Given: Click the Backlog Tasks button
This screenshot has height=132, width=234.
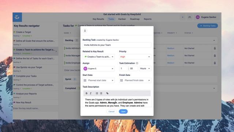Looking at the screenshot, I should pos(208,26).
